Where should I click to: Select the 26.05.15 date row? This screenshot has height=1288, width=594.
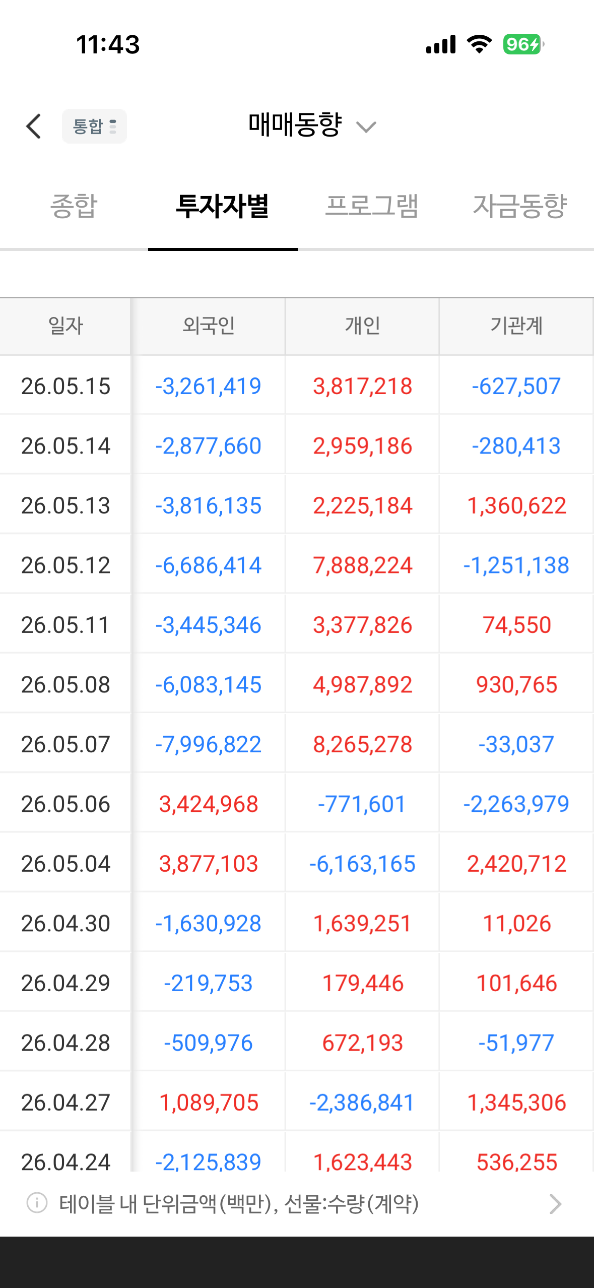[x=297, y=386]
